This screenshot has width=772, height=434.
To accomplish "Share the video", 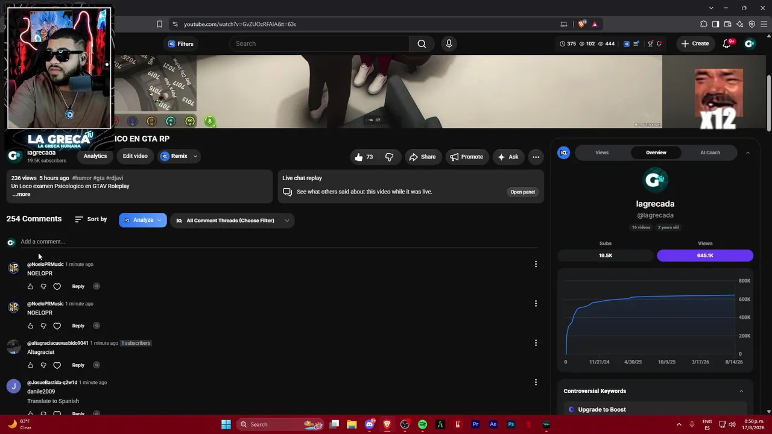I will 422,157.
